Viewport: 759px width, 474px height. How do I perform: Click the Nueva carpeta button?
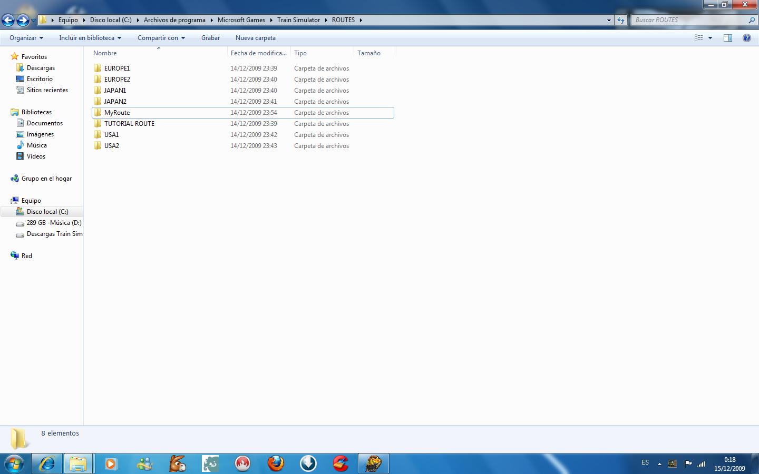[256, 38]
